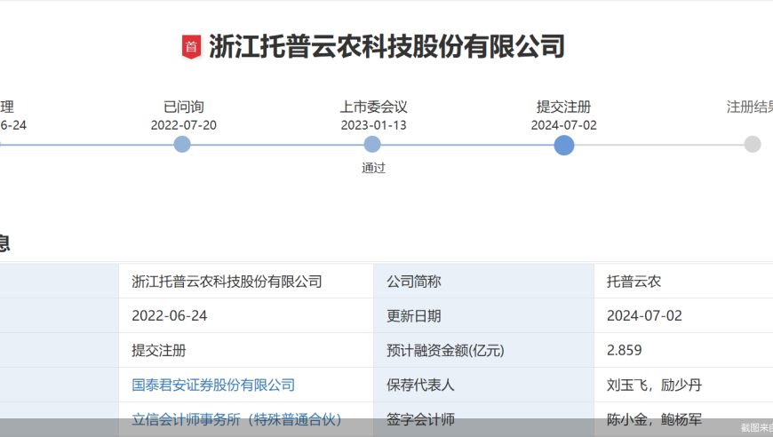Click the 更新日期 header cell
The image size is (773, 437).
click(x=483, y=315)
